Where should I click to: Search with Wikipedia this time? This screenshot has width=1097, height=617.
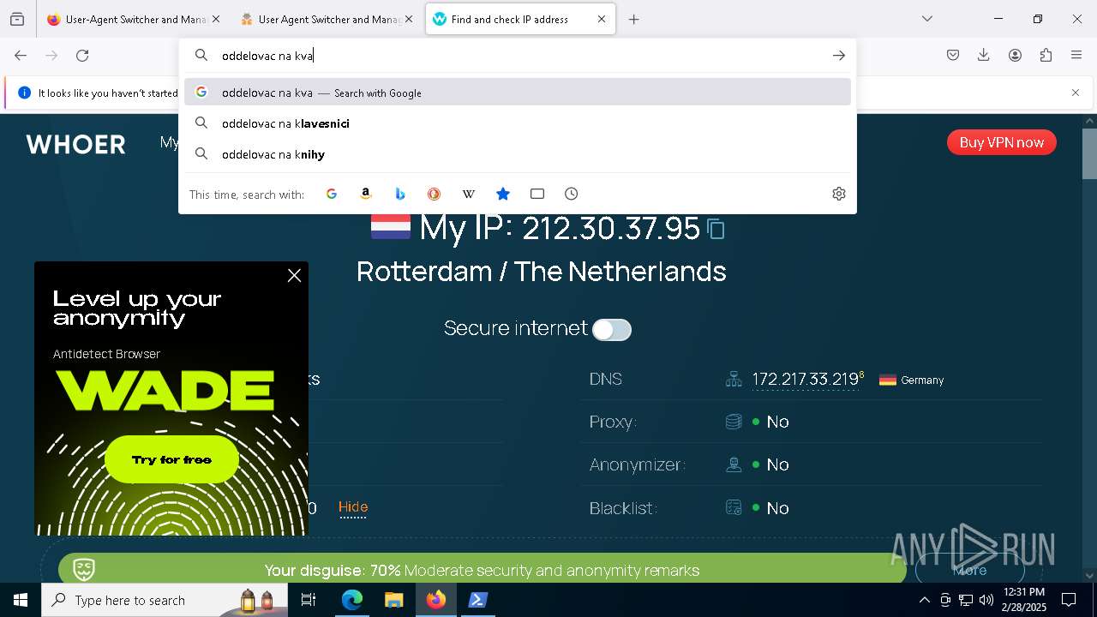pos(469,194)
